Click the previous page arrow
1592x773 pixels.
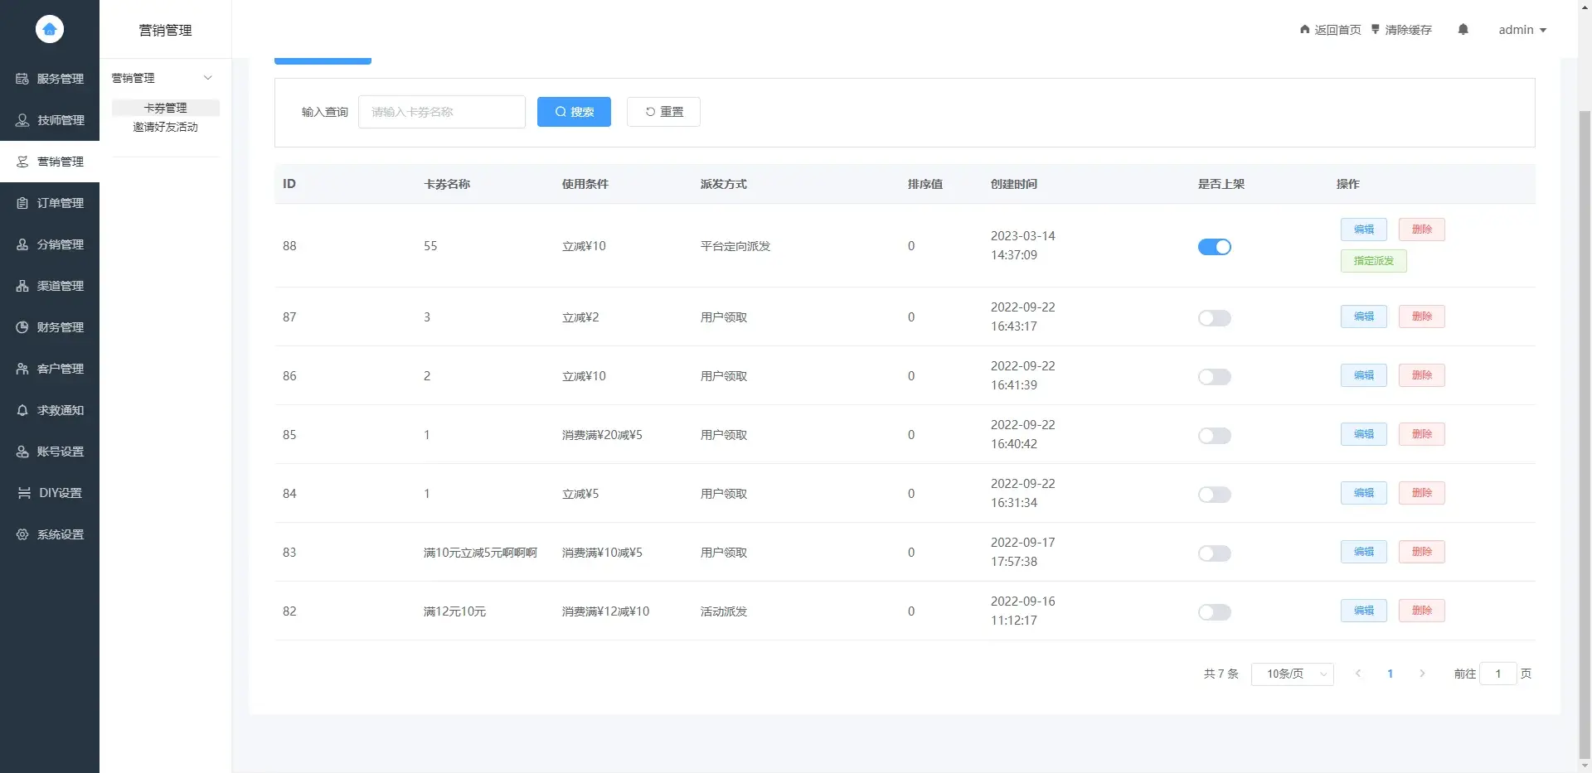point(1358,674)
